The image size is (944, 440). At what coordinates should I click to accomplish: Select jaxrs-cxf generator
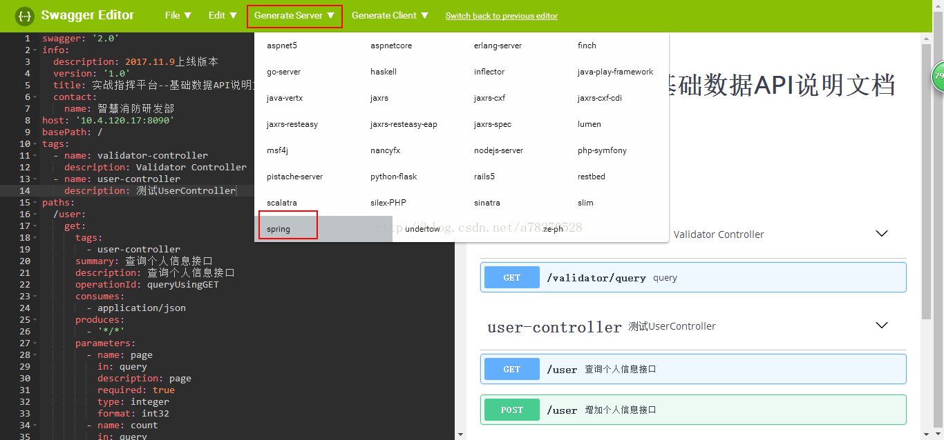click(490, 98)
